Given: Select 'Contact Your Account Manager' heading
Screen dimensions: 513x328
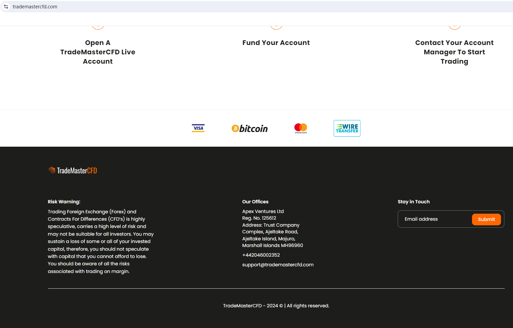Looking at the screenshot, I should (454, 52).
